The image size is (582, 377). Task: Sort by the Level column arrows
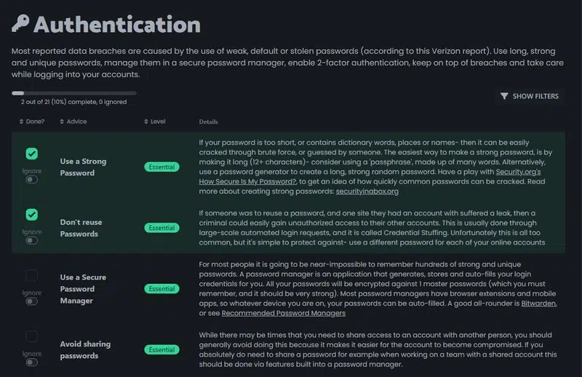(145, 122)
